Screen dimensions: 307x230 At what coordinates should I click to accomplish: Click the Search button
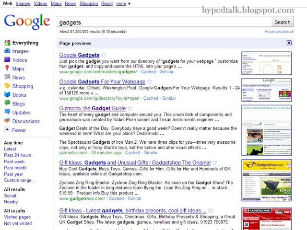coord(283,22)
